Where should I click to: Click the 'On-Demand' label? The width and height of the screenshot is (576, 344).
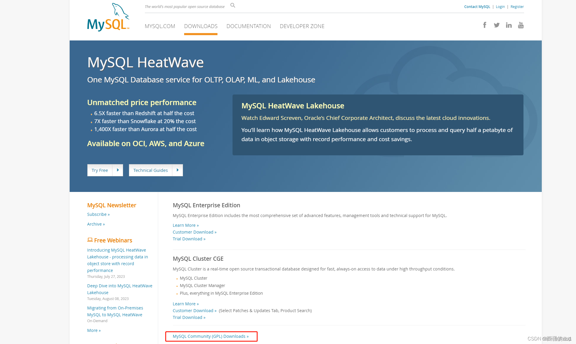coord(97,321)
